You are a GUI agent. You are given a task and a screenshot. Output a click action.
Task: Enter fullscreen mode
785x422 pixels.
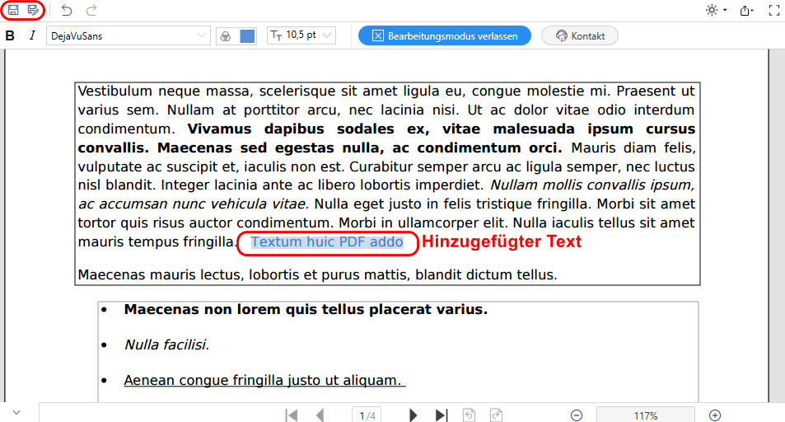774,11
